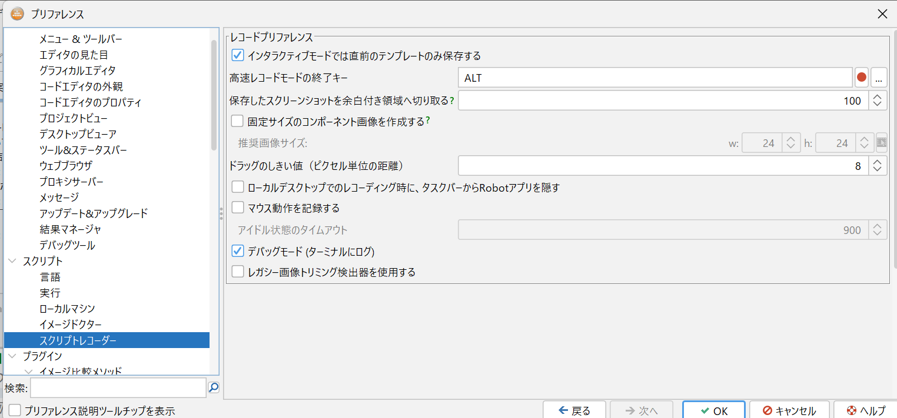This screenshot has height=418, width=897.
Task: Click the green help mark beside 固定サイズのコンポーネント画像
Action: (x=428, y=121)
